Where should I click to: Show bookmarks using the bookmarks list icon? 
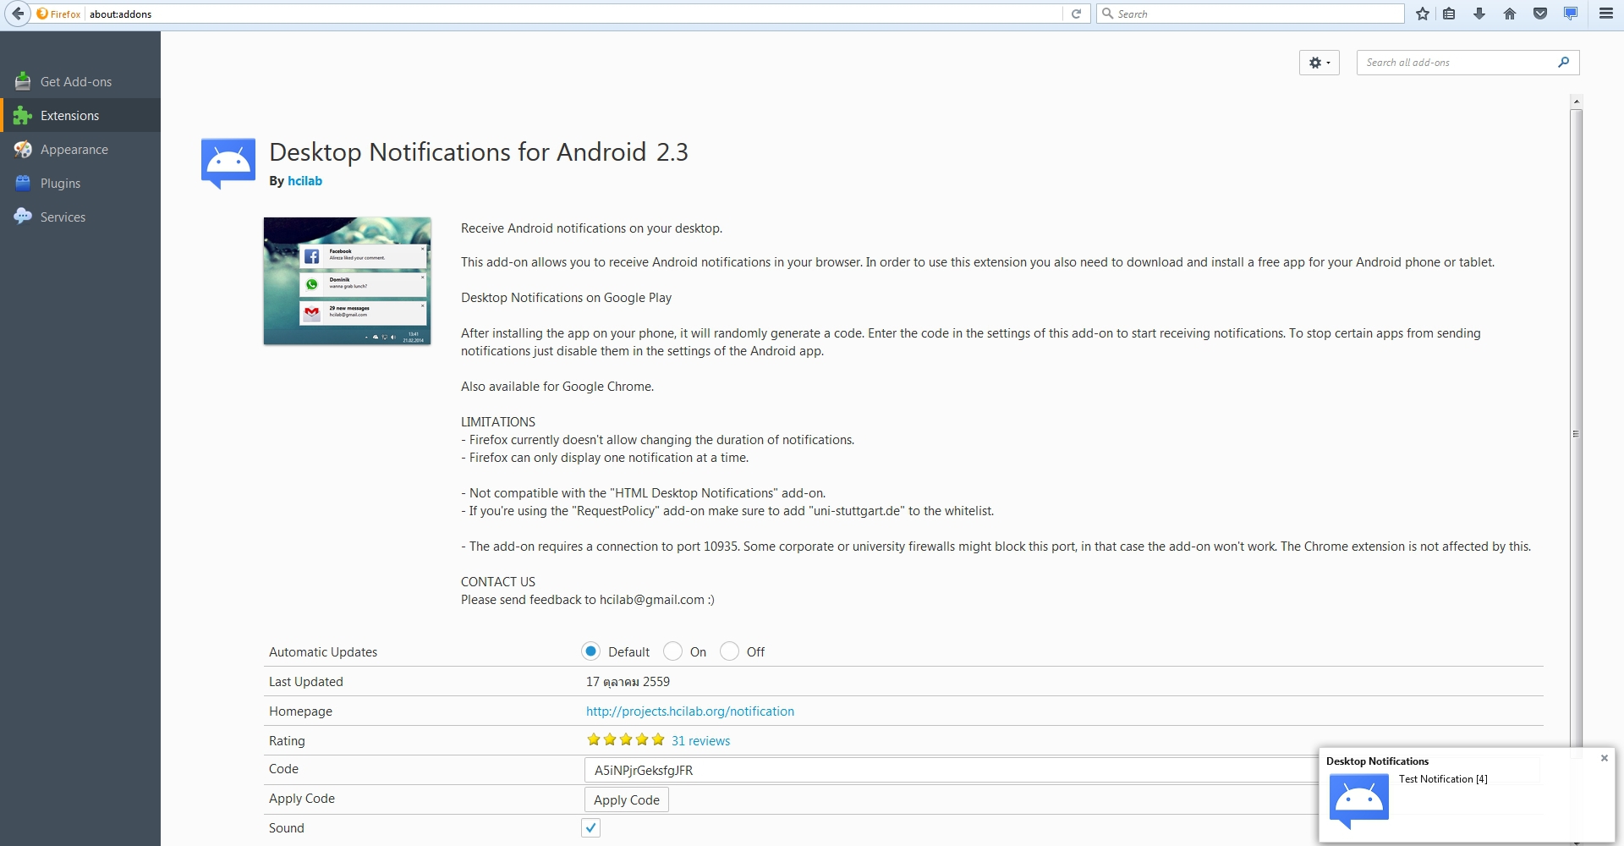coord(1449,14)
